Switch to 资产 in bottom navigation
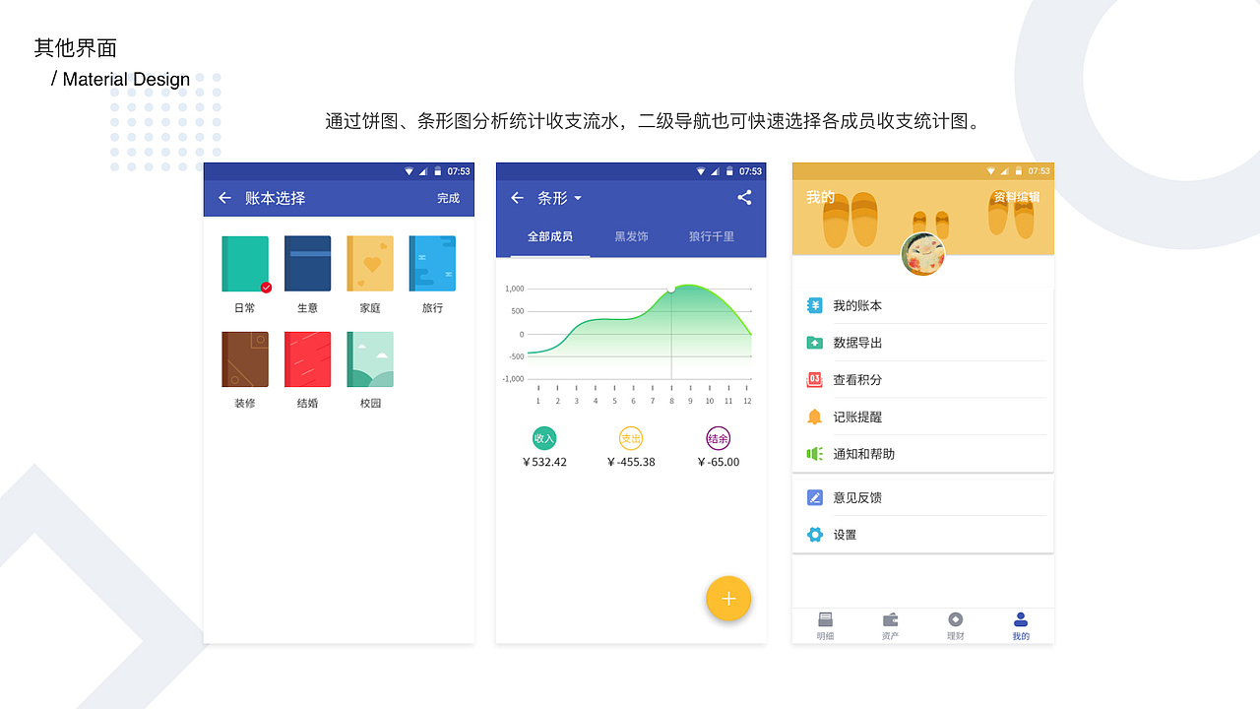Viewport: 1260px width, 709px height. click(x=890, y=626)
